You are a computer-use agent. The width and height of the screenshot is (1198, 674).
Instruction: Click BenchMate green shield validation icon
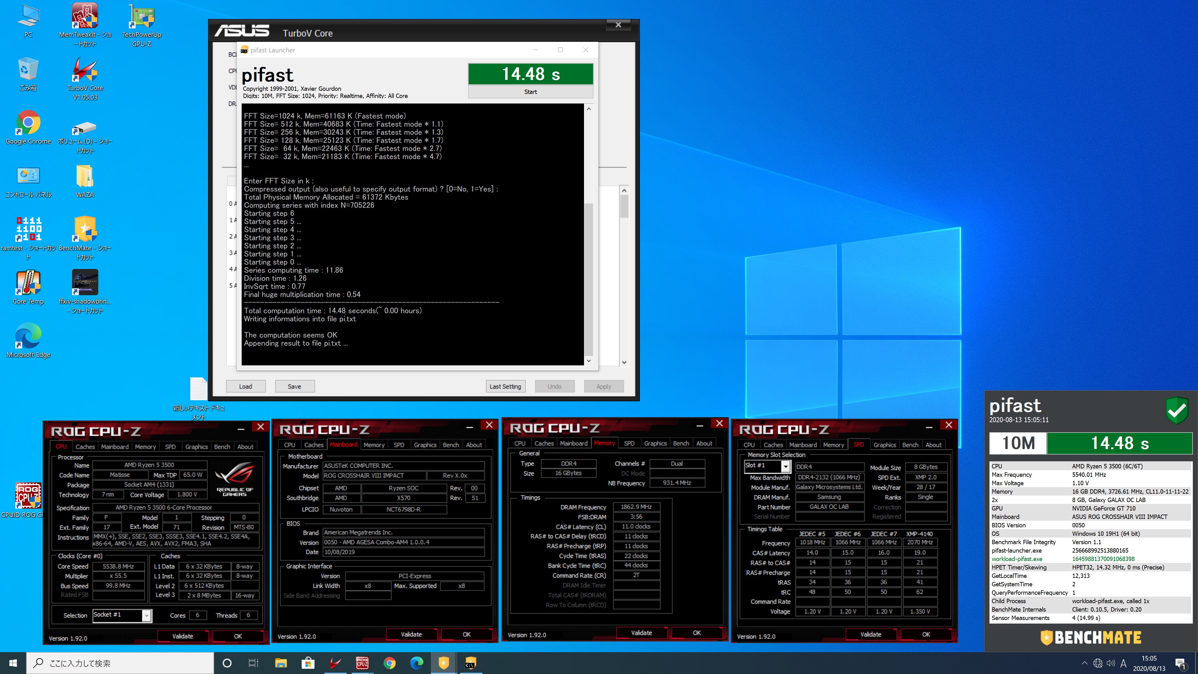point(1177,410)
